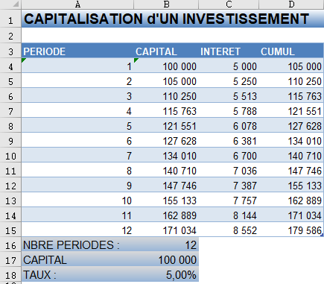Select row 16 header
The image size is (324, 284).
coord(10,245)
